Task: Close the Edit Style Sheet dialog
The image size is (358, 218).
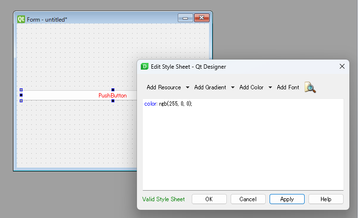Action: point(342,66)
